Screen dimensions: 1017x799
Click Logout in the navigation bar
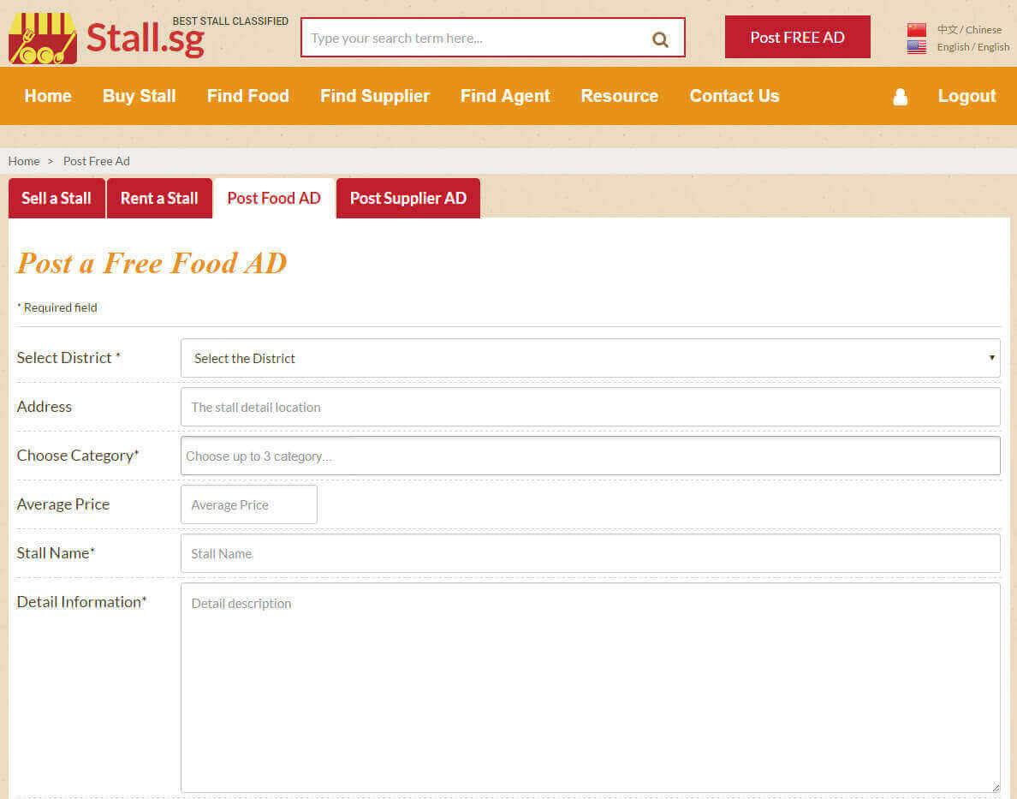point(966,96)
